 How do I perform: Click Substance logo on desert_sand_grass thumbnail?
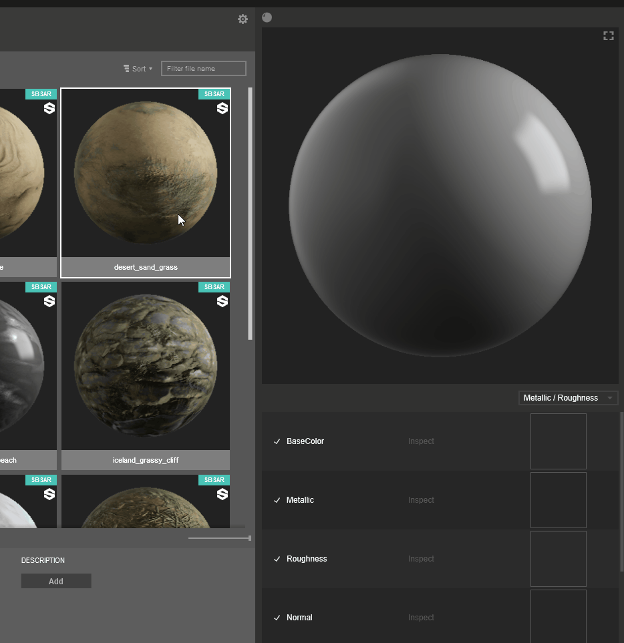222,108
